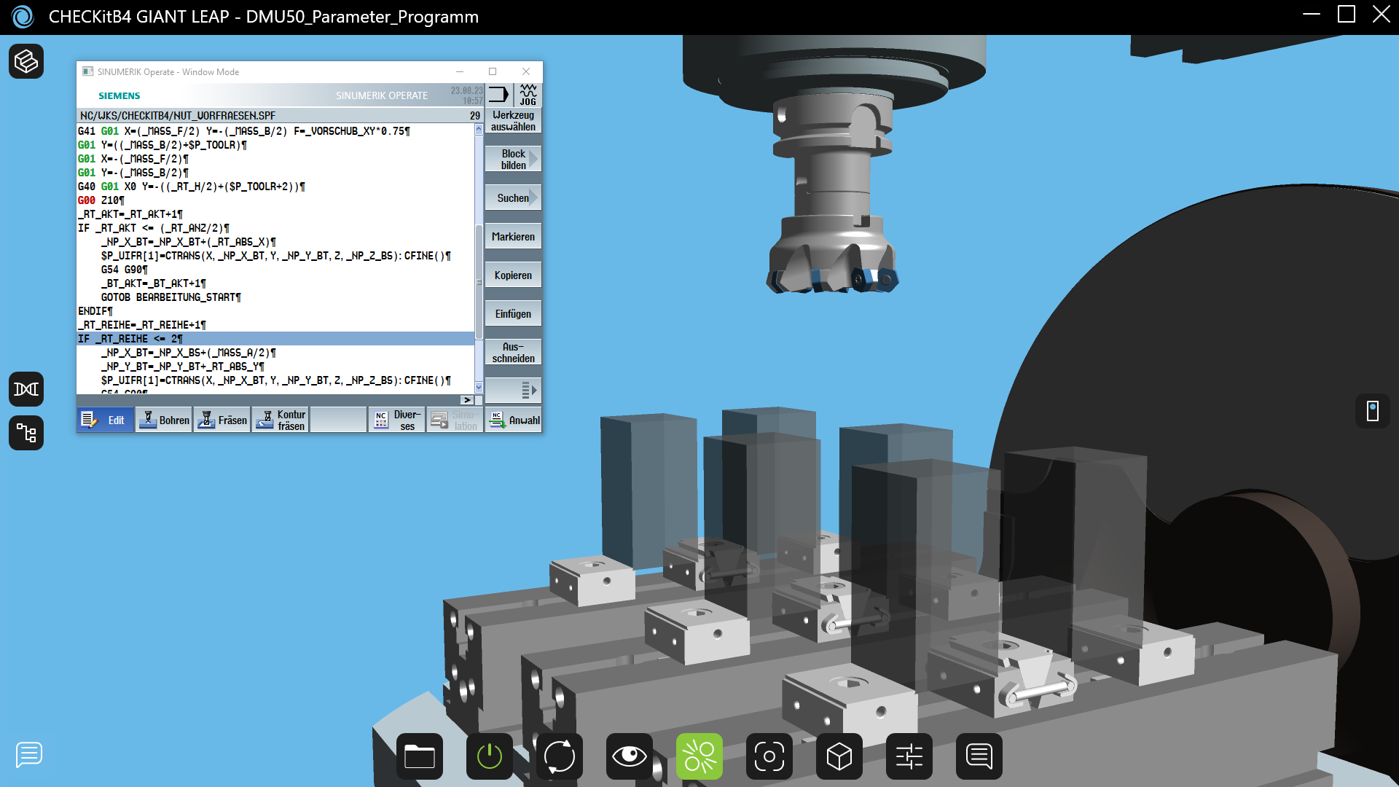Expand more vertical softkeys arrow
The width and height of the screenshot is (1399, 787).
(x=513, y=391)
